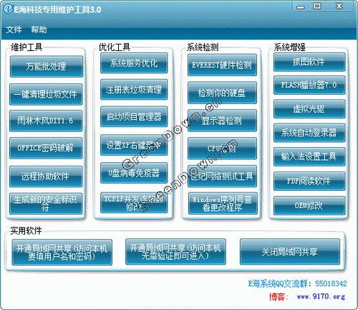
Task: Launch 一键清理垃圾文件 tool
Action: point(46,94)
